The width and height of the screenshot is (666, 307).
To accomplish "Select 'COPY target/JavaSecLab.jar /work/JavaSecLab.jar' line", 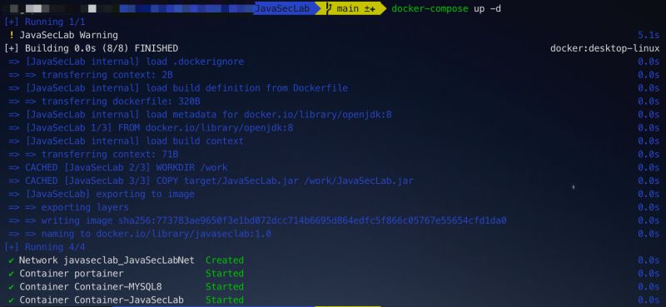I will 211,181.
